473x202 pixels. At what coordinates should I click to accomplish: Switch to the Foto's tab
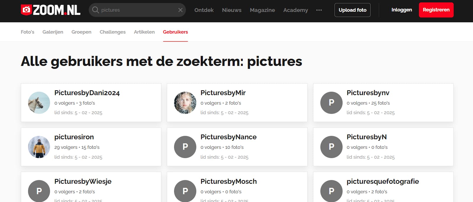coord(27,32)
